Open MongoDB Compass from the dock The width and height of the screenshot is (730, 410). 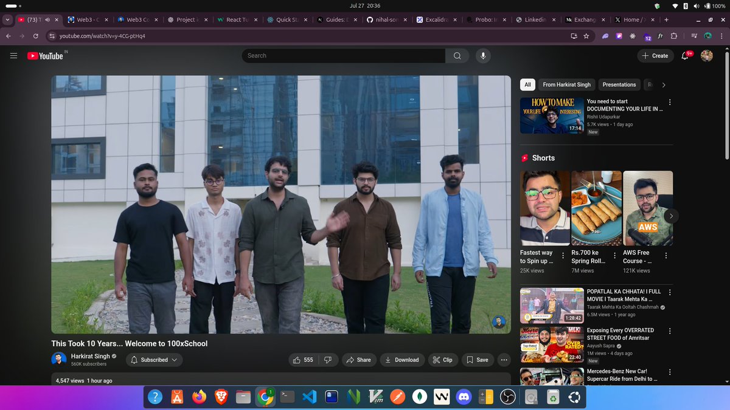(x=419, y=397)
